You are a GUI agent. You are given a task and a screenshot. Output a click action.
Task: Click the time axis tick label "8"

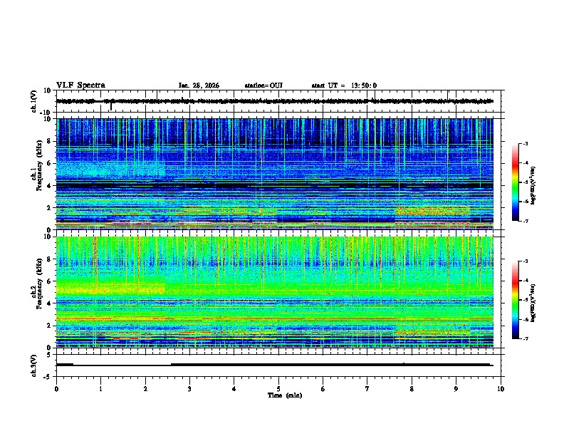[412, 389]
